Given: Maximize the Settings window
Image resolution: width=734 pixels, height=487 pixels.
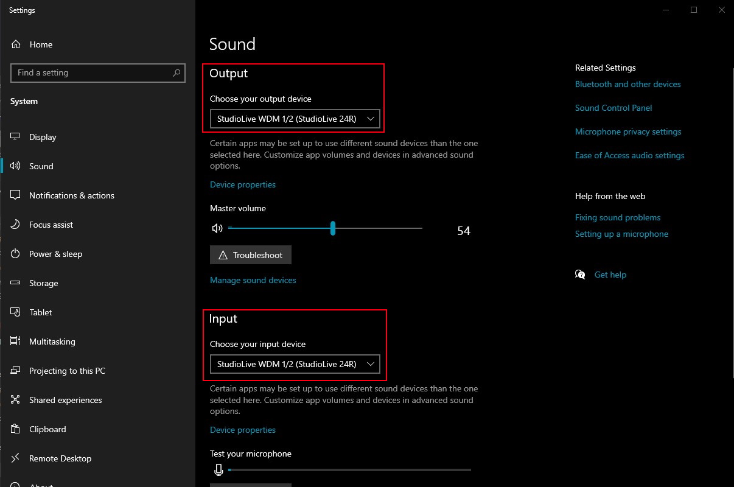Looking at the screenshot, I should pyautogui.click(x=694, y=10).
